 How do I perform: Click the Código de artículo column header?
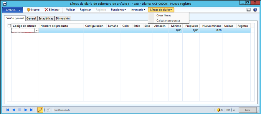click(x=25, y=26)
